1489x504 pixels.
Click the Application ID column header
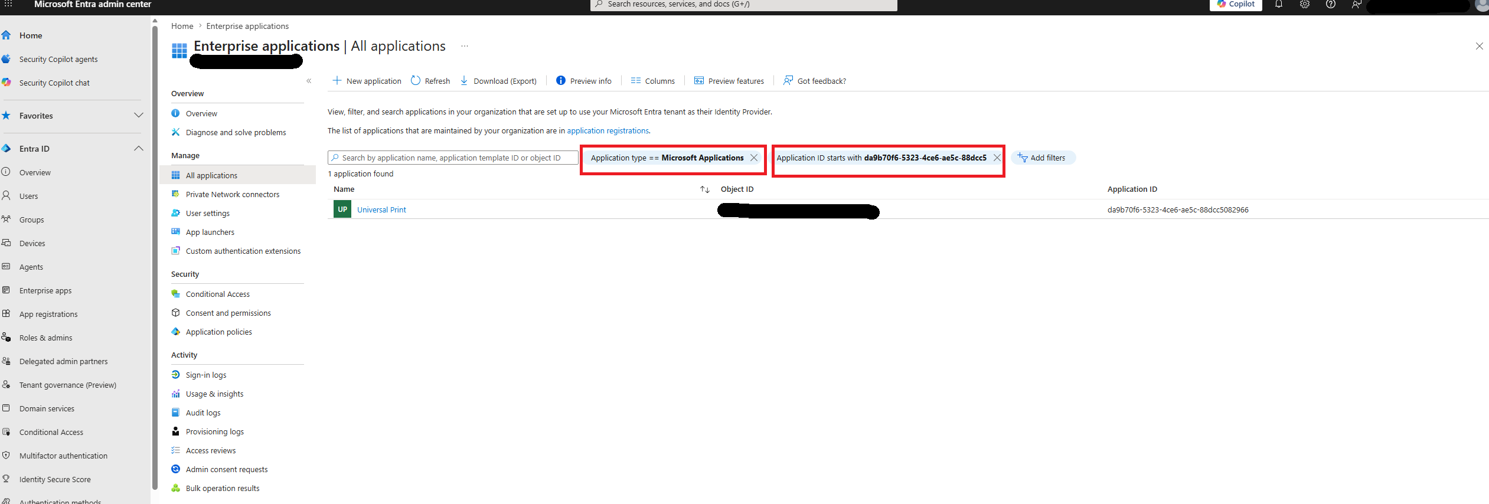tap(1132, 189)
